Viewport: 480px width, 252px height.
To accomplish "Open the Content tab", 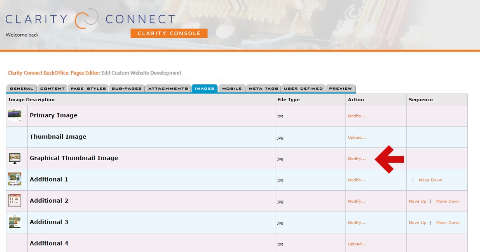I will coord(52,89).
